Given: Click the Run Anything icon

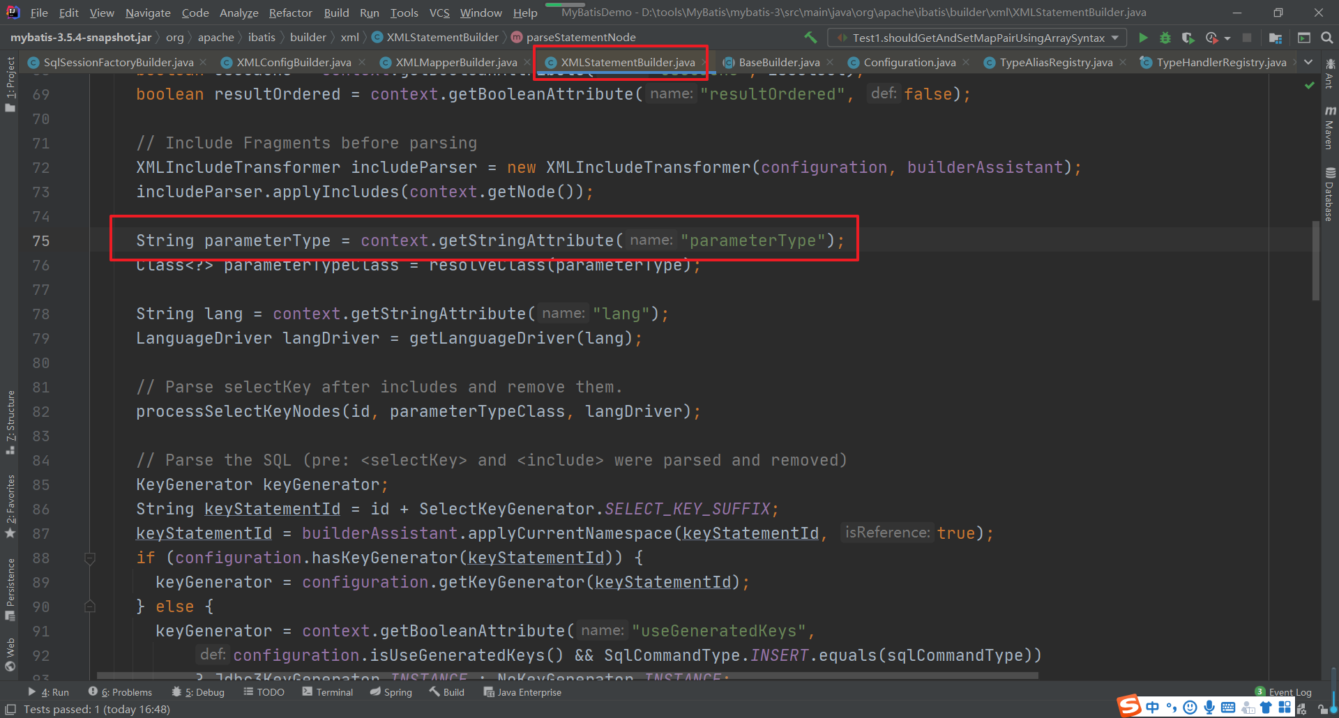Looking at the screenshot, I should (1304, 38).
